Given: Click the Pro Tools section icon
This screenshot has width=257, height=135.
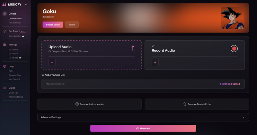Looking at the screenshot, I should [x=4, y=31].
